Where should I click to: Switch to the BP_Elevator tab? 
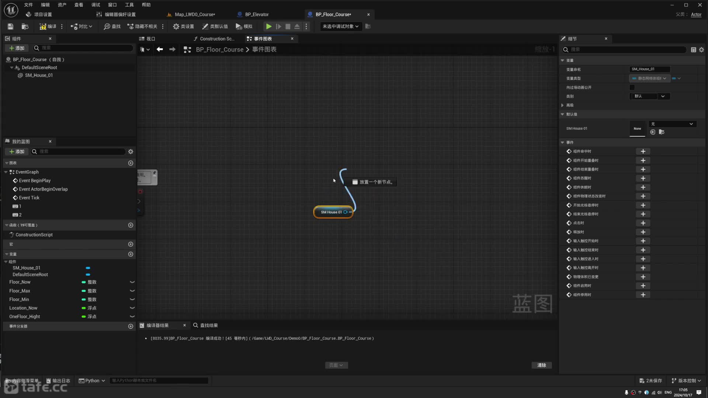[x=257, y=14]
